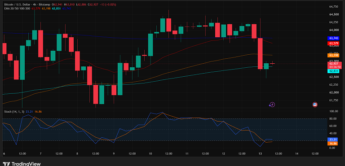The image size is (345, 166).
Task: Click date 13 on the time axis
Action: coord(260,153)
